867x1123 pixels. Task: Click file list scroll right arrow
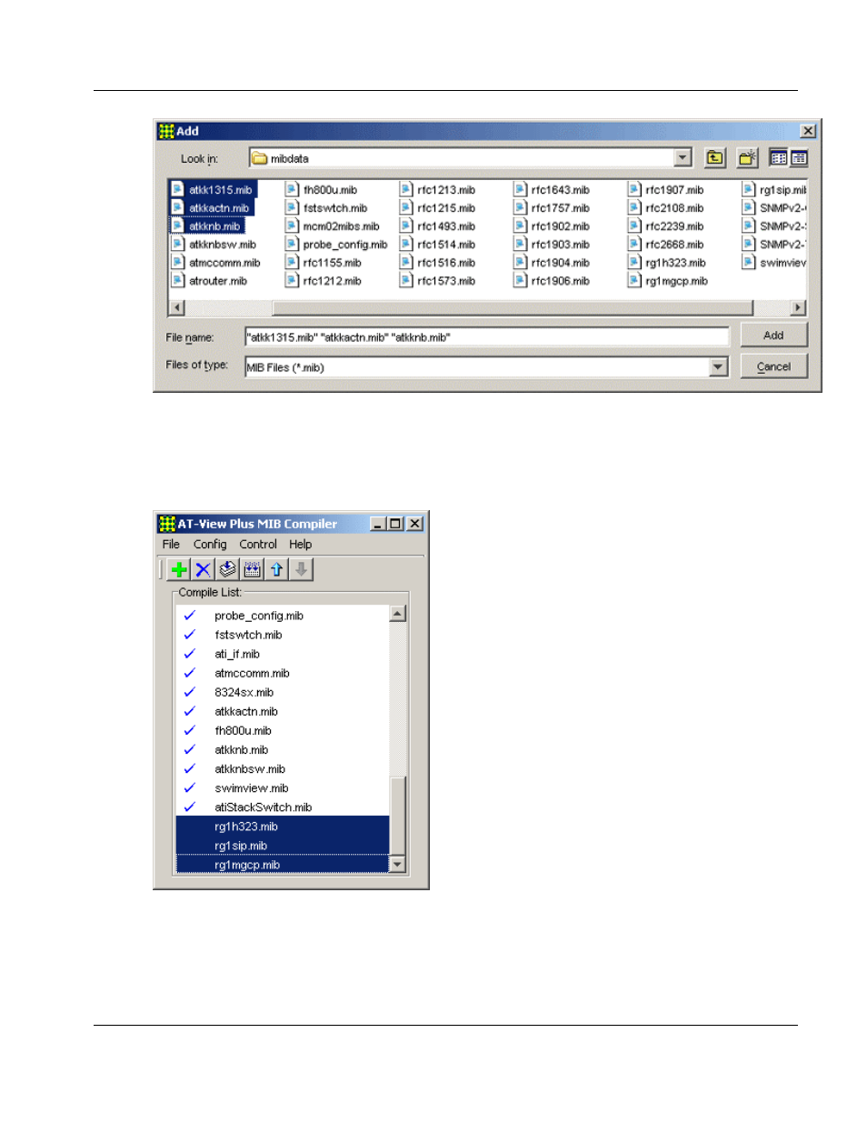[799, 307]
